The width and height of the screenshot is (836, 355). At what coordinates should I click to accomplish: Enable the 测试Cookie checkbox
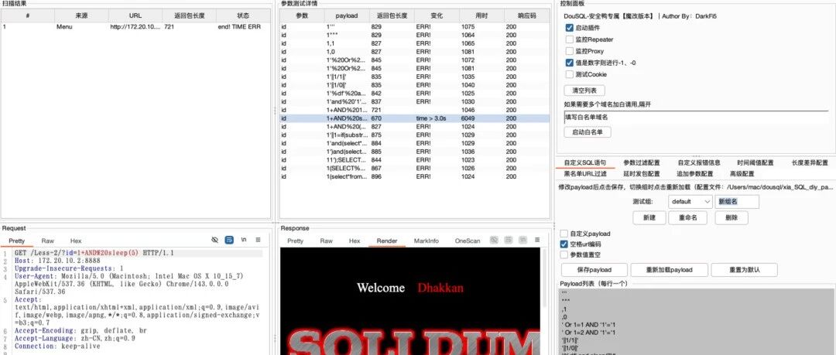(570, 74)
